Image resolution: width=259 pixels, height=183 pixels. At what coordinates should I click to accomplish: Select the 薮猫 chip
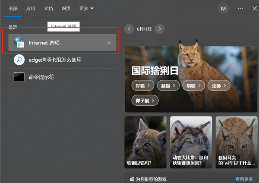point(168,85)
